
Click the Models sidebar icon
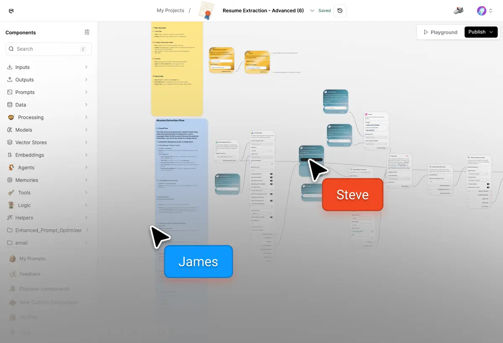coord(10,130)
